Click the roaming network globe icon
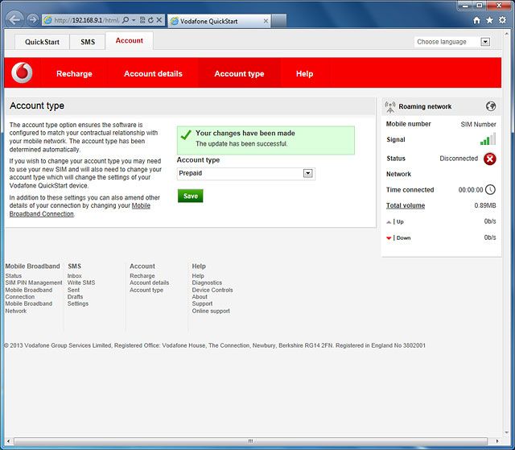Image resolution: width=515 pixels, height=450 pixels. coord(491,106)
